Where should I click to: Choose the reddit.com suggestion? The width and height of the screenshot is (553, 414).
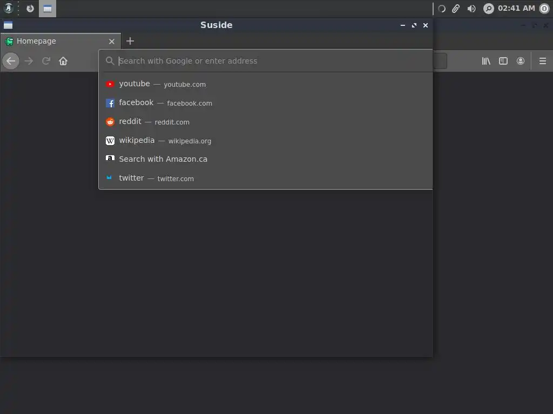266,122
